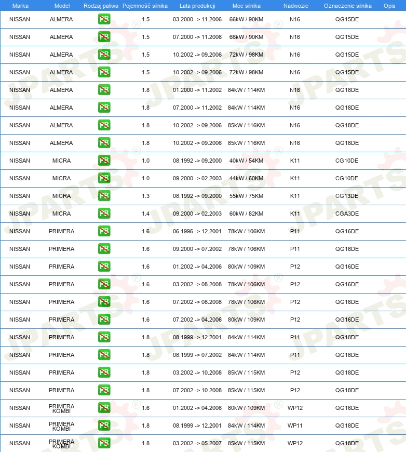The image size is (406, 452).
Task: Click the Pojemność silnika column header
Action: pyautogui.click(x=145, y=6)
